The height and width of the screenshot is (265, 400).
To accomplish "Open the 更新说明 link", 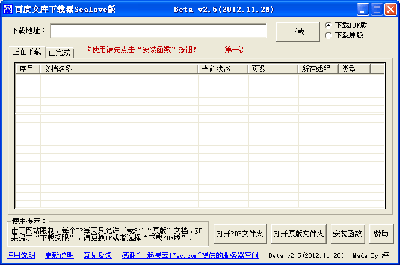I will coord(60,255).
